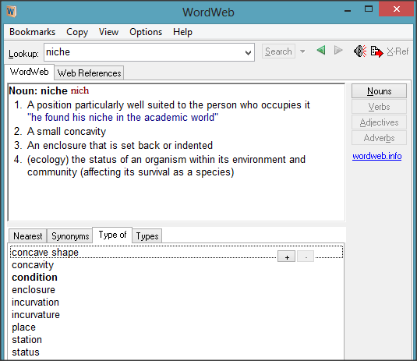Click the minus button in the list
The image size is (417, 361).
306,257
